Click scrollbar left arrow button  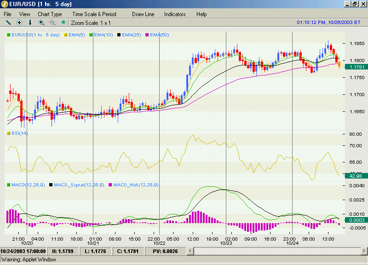click(190, 251)
